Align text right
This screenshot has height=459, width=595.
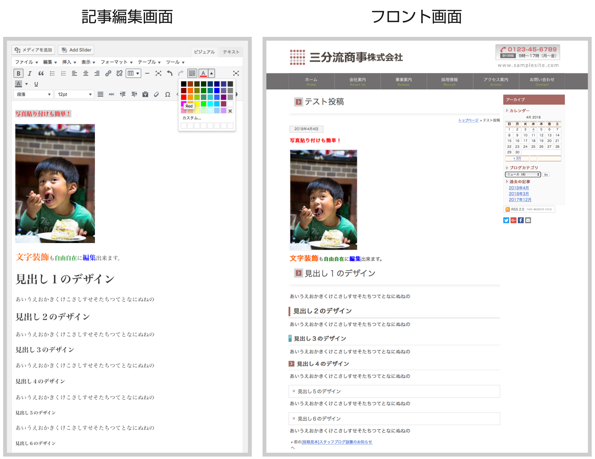(97, 73)
